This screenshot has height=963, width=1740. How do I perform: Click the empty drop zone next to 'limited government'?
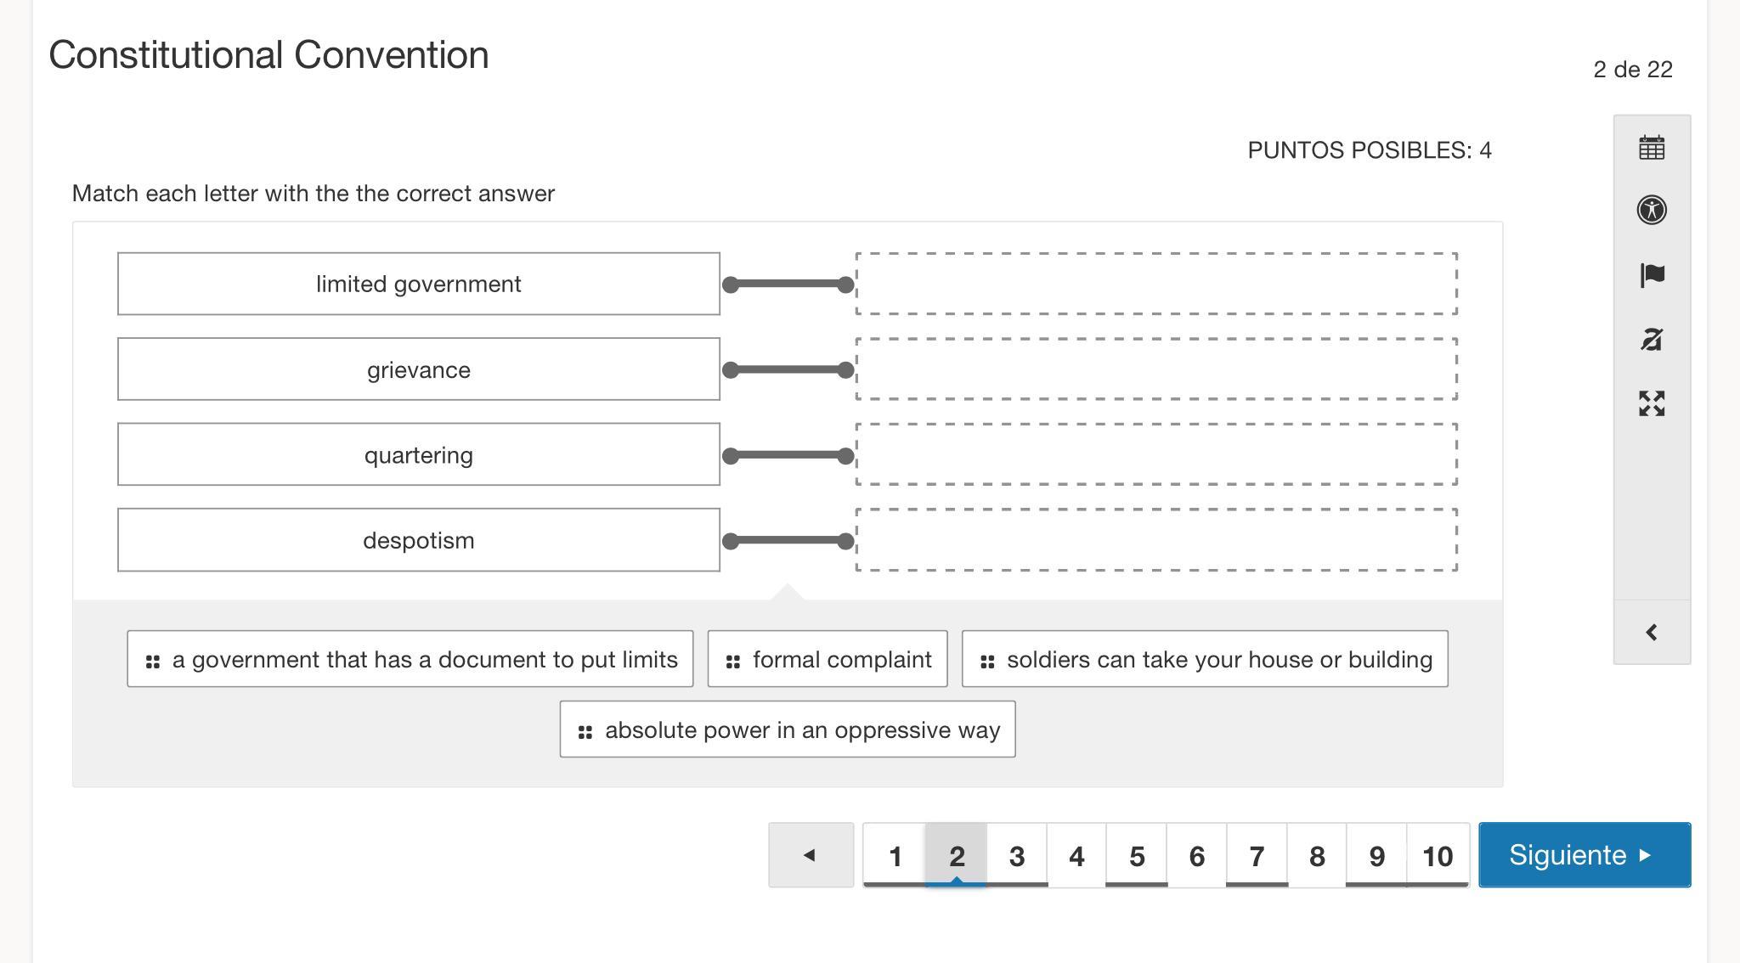coord(1156,284)
